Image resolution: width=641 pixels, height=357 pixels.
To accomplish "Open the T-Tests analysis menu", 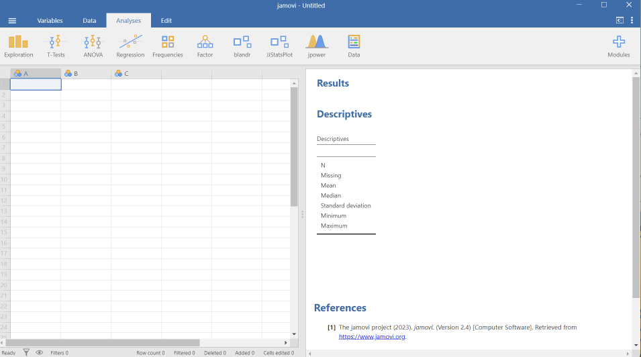I will pos(56,46).
